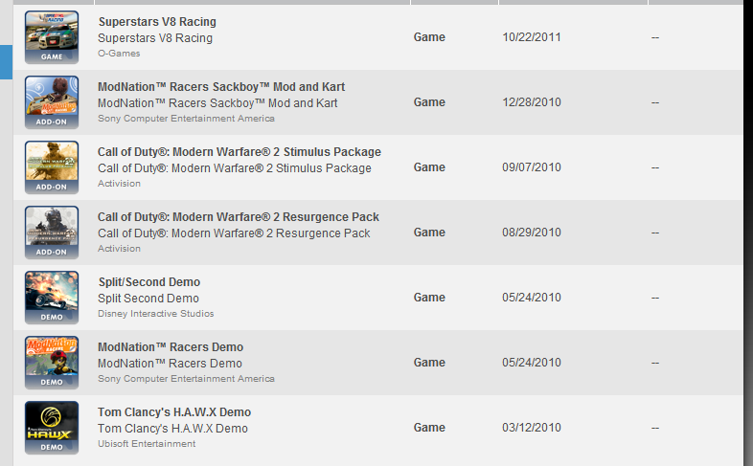Open the Superstars V8 Racing game thumbnail

point(52,37)
